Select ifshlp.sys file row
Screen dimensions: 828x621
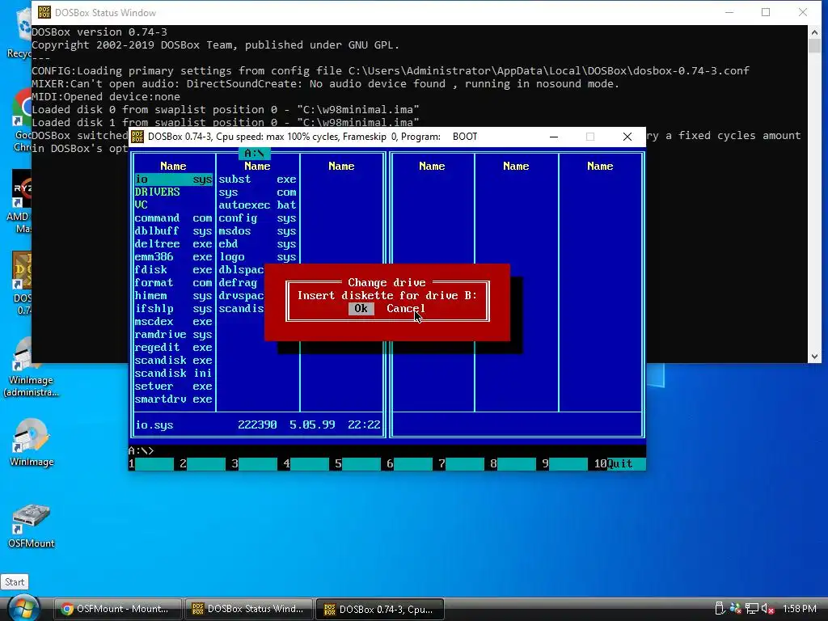tap(173, 308)
